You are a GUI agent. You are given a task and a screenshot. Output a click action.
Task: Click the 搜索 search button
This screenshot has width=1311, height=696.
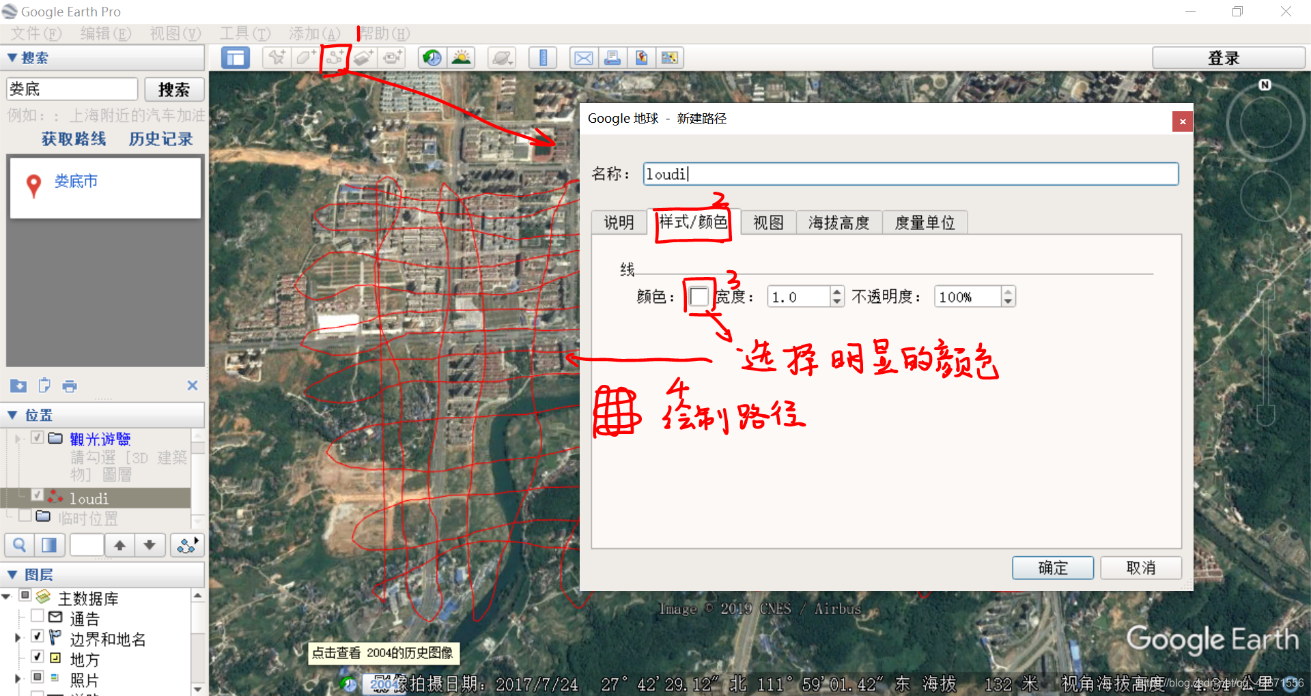click(174, 89)
